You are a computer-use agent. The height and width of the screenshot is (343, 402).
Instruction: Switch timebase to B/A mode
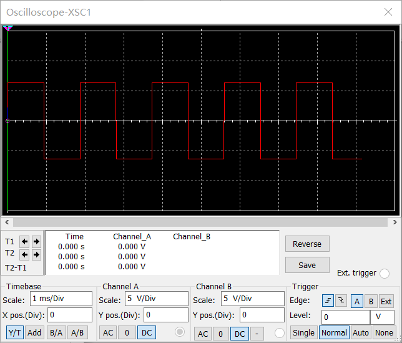[x=56, y=332]
